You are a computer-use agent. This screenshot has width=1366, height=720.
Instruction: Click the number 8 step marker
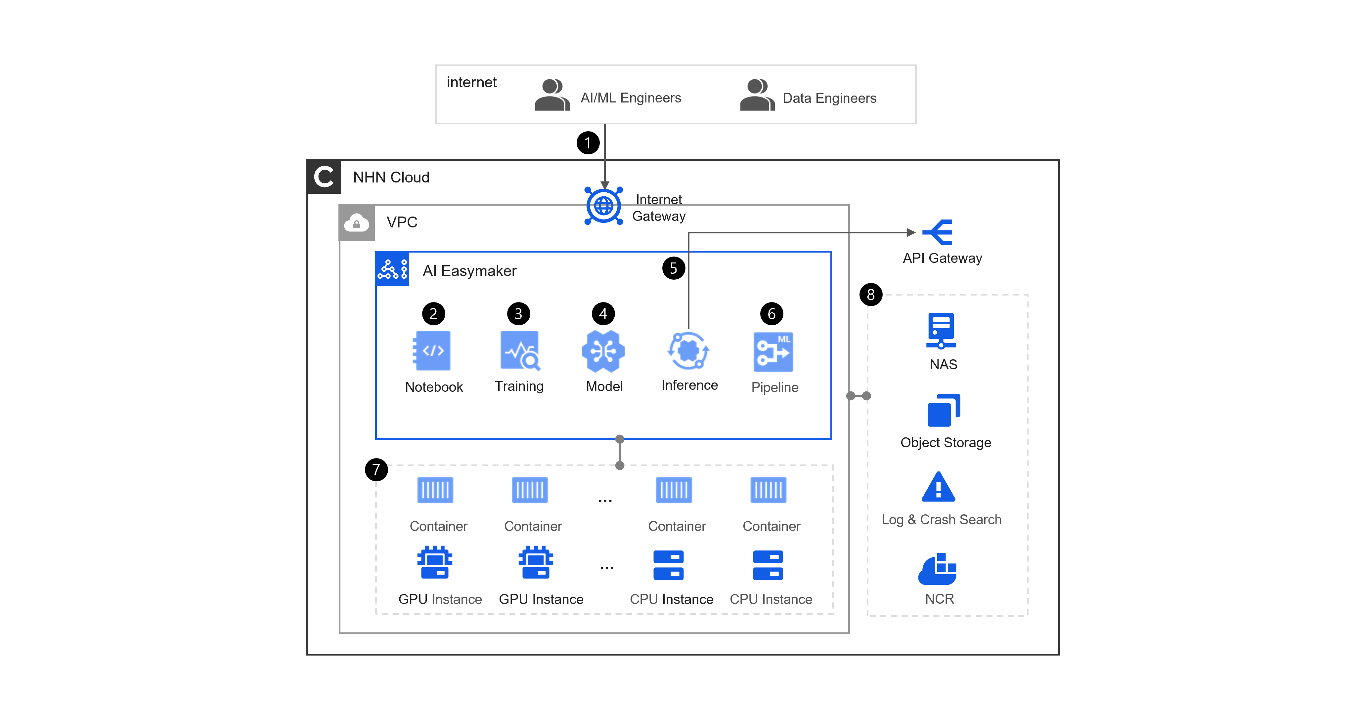click(871, 295)
